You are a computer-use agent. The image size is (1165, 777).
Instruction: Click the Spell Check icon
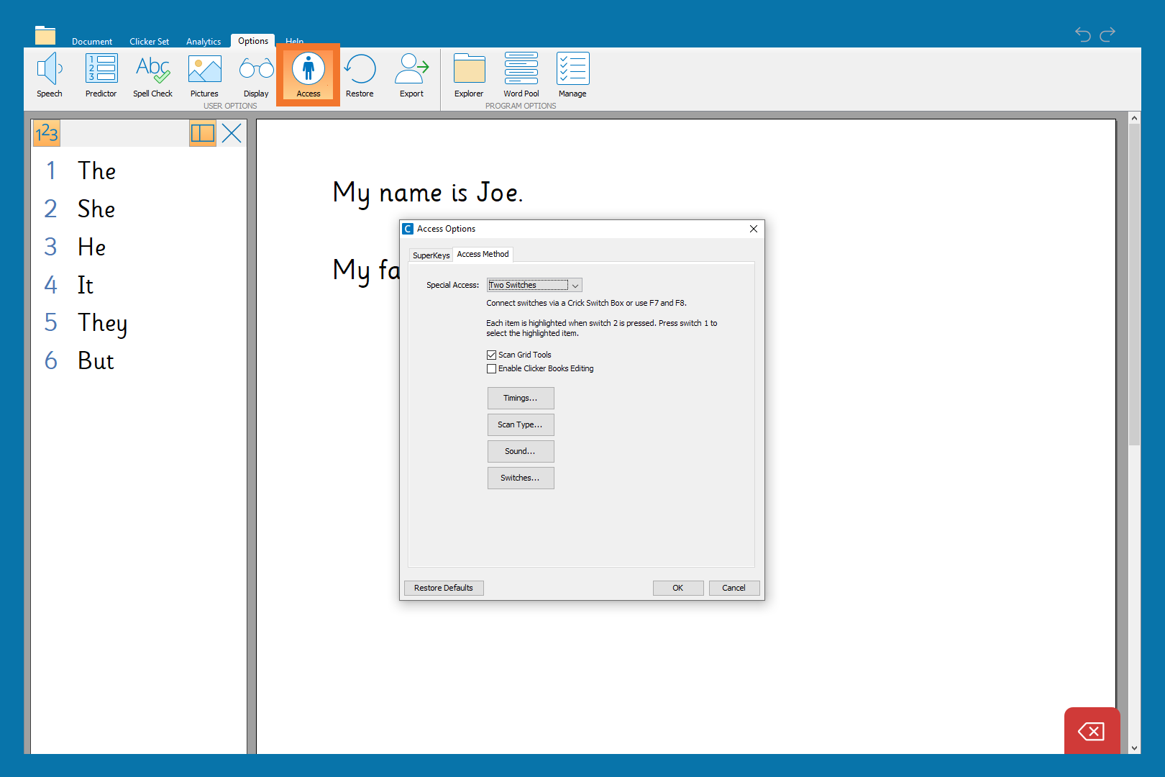152,75
